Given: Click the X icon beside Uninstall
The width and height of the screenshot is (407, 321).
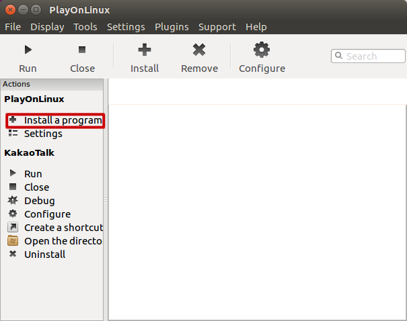Looking at the screenshot, I should pyautogui.click(x=13, y=254).
